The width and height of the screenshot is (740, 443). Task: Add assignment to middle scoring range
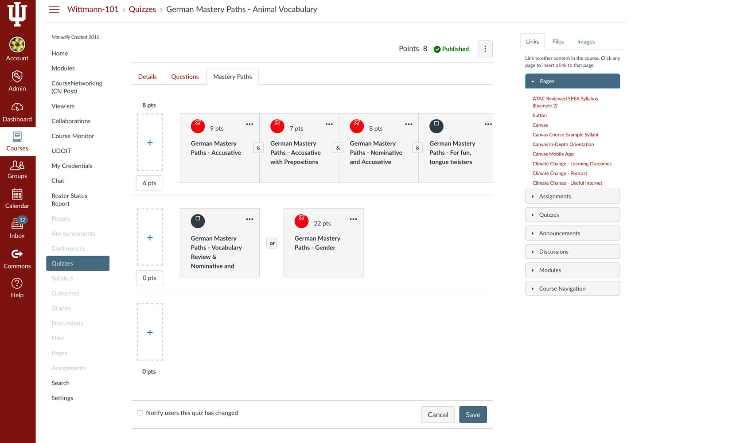point(150,237)
